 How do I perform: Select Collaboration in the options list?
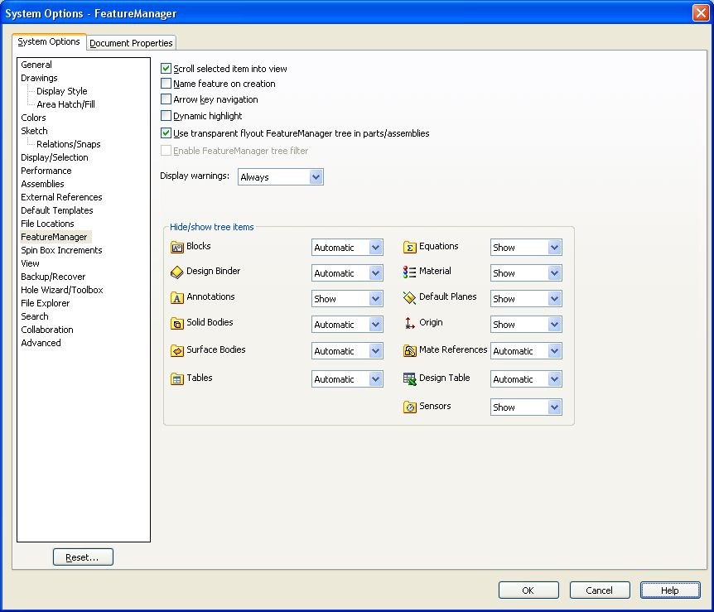[x=47, y=330]
